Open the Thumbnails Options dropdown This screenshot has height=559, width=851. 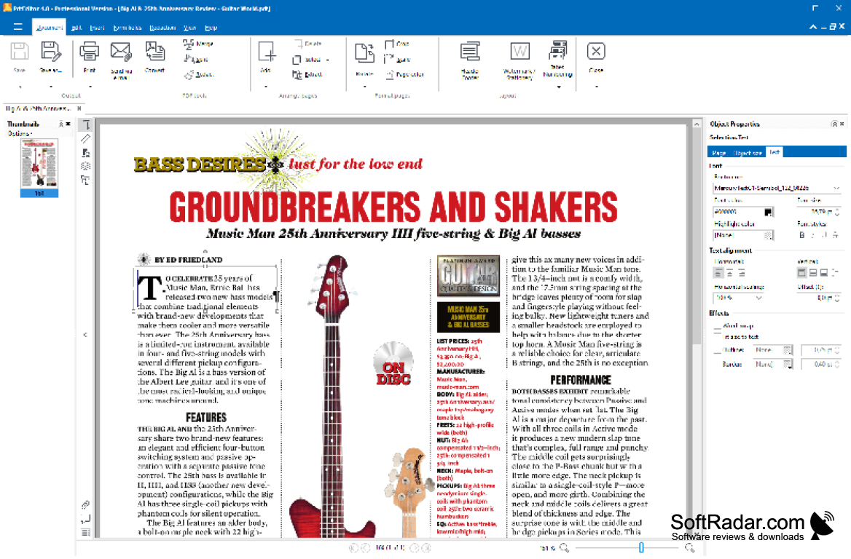pyautogui.click(x=20, y=133)
